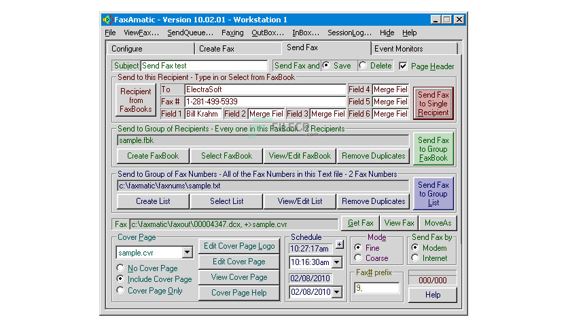Choose Include Cover Page option
This screenshot has height=328, width=568.
120,279
